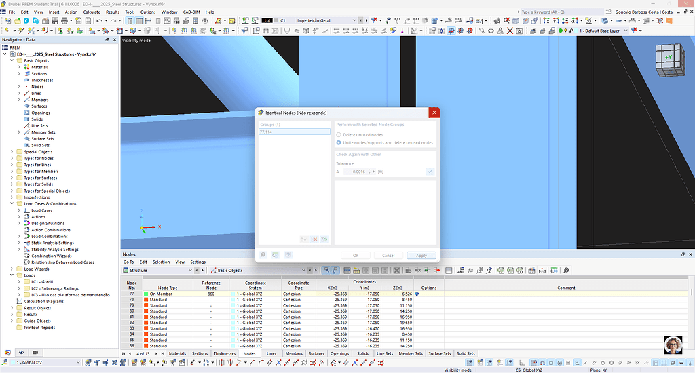Screen dimensions: 695x373
Task: Click the view in Y direction icon
Action: point(557,20)
